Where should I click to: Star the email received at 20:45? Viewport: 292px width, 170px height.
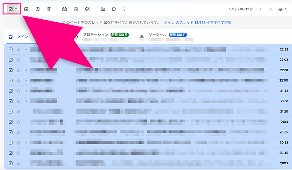click(18, 153)
